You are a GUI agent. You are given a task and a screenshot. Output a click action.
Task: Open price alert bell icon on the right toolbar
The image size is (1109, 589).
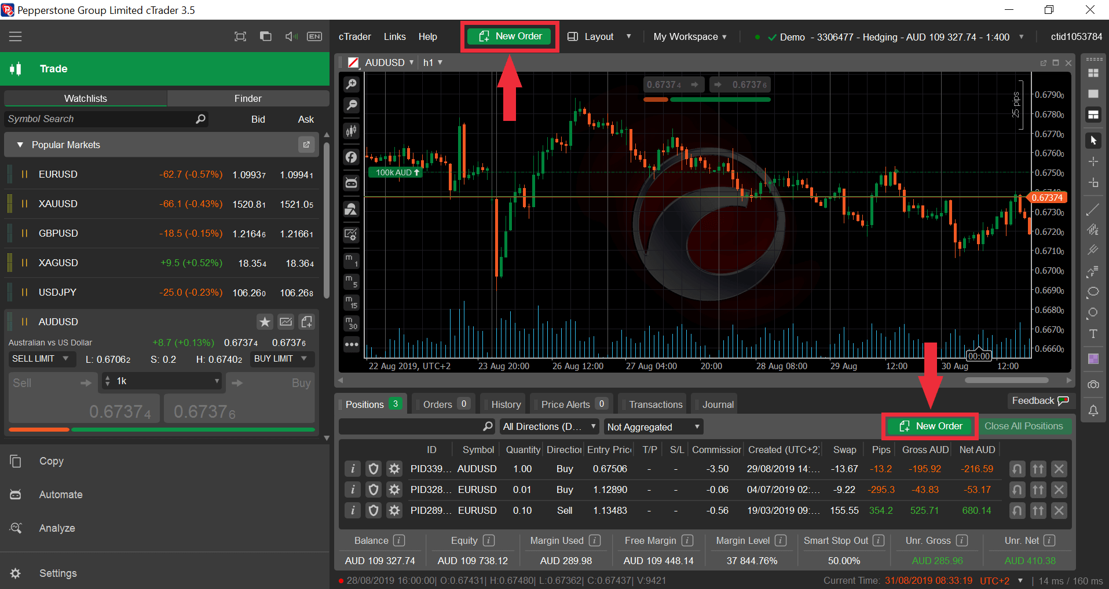coord(1093,410)
